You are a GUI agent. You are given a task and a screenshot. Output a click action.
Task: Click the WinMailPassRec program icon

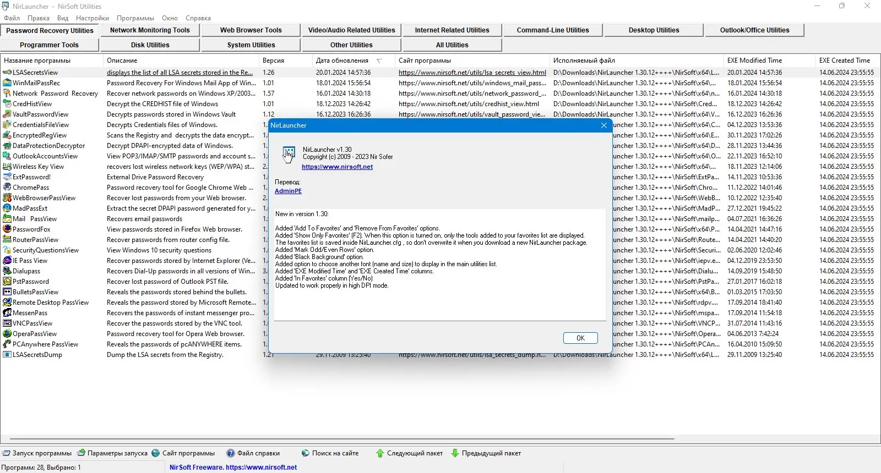click(x=7, y=83)
